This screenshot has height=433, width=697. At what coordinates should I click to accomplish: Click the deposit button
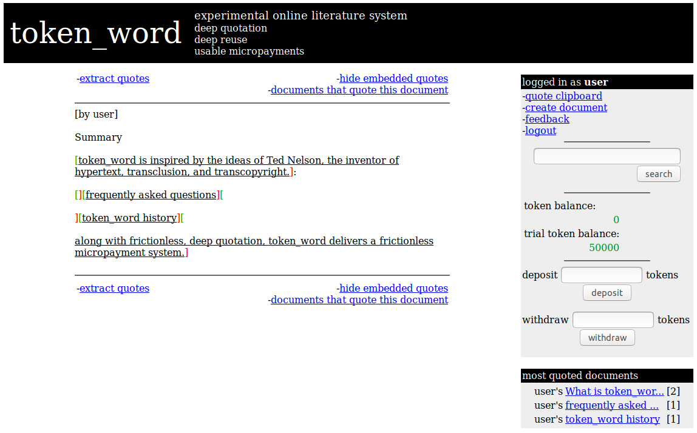pos(607,293)
